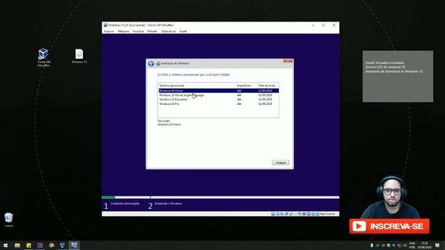Open the taskbar clock and date
The height and width of the screenshot is (250, 445).
425,245
